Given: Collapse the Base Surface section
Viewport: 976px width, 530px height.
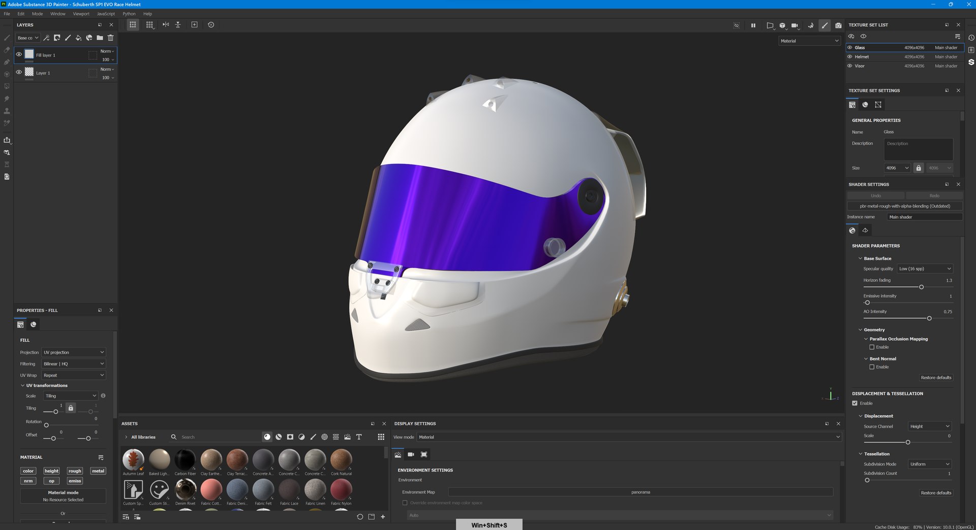Looking at the screenshot, I should click(x=860, y=258).
